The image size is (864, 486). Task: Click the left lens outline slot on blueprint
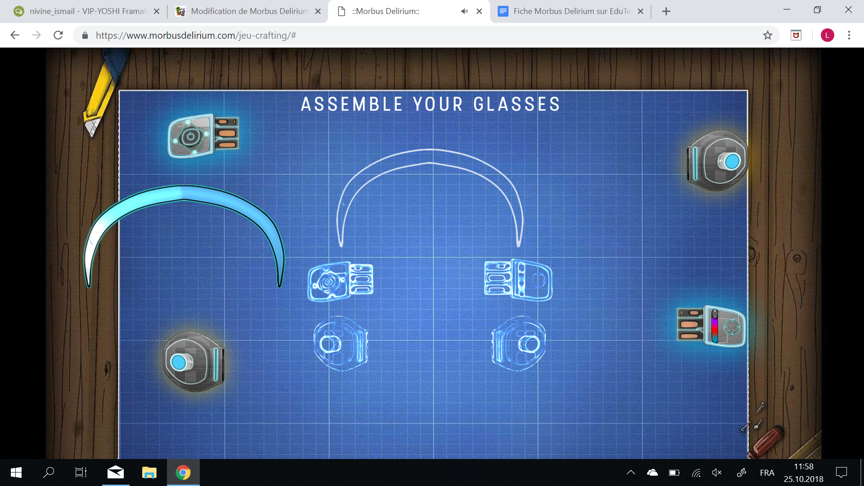point(340,281)
